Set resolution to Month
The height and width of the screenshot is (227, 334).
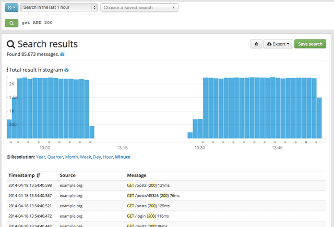pyautogui.click(x=71, y=157)
